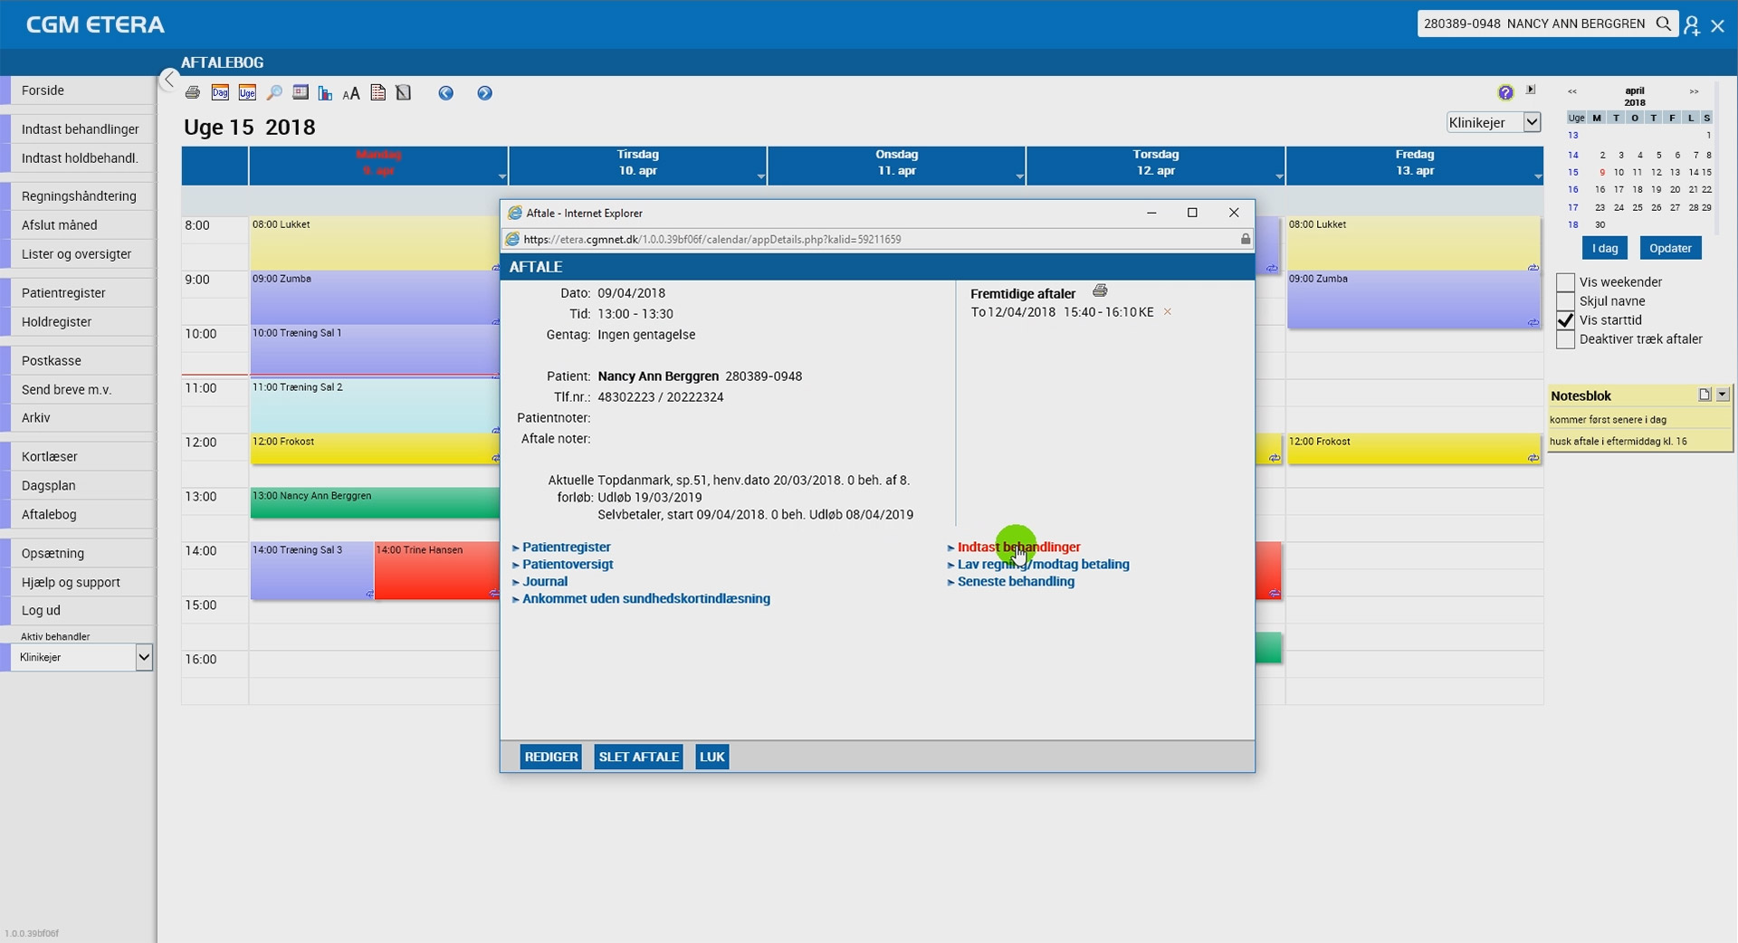Open Regningshåndtering in the left menu
This screenshot has height=943, width=1738.
[79, 196]
